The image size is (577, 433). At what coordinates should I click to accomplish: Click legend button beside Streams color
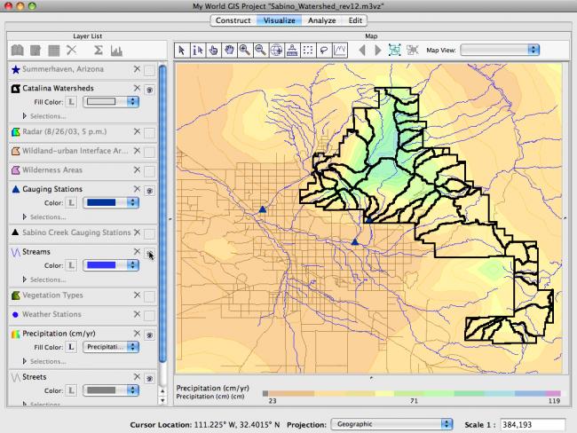pos(70,265)
